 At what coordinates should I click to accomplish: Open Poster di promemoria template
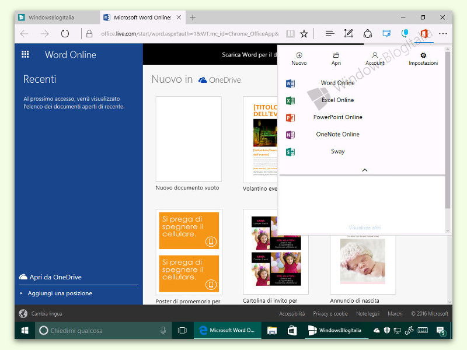click(189, 252)
